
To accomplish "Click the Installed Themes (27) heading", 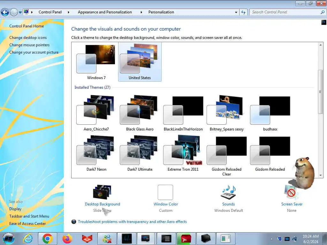I will click(92, 87).
